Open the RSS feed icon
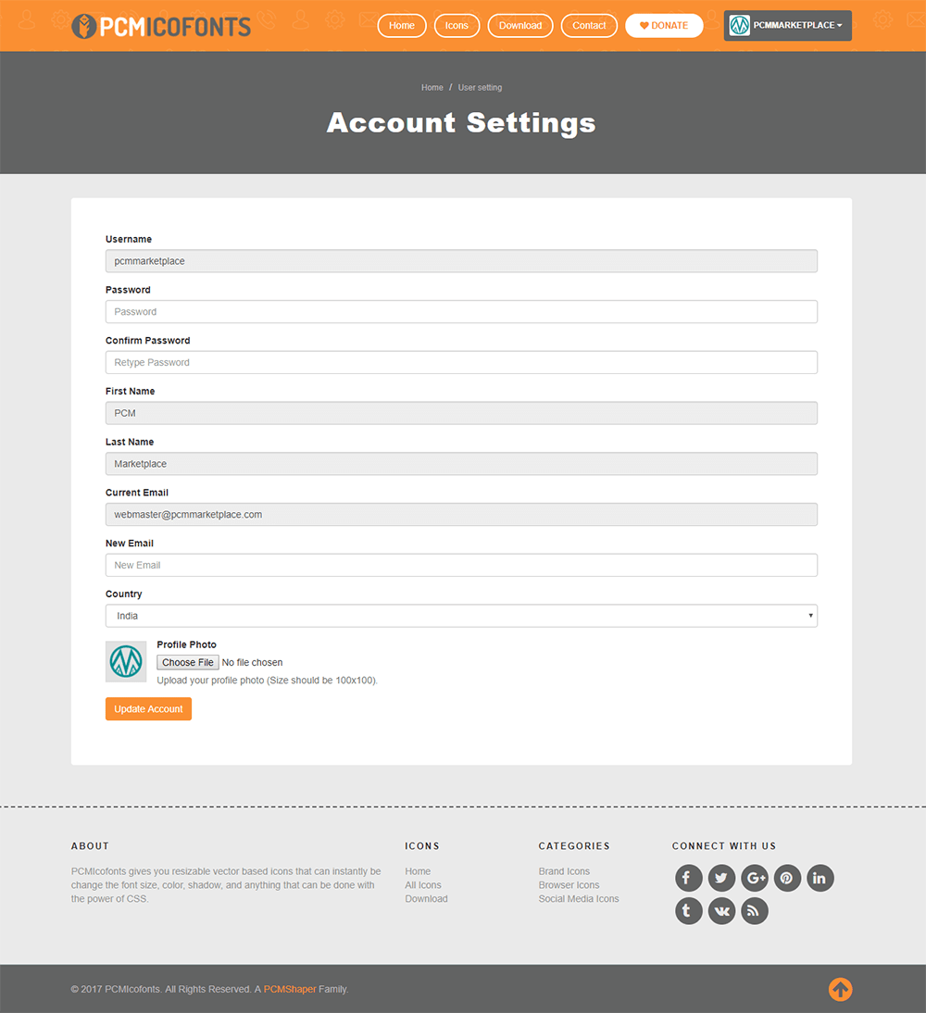 (754, 911)
